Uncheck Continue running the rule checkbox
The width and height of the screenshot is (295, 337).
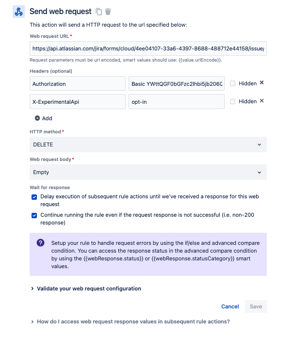coord(34,215)
